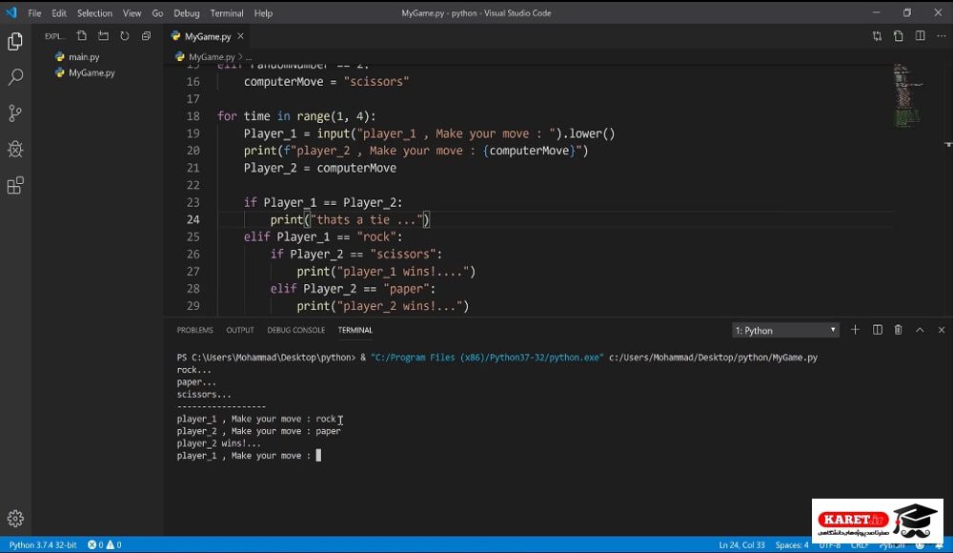Click the print "player_2 wins!..." code line

(x=383, y=306)
